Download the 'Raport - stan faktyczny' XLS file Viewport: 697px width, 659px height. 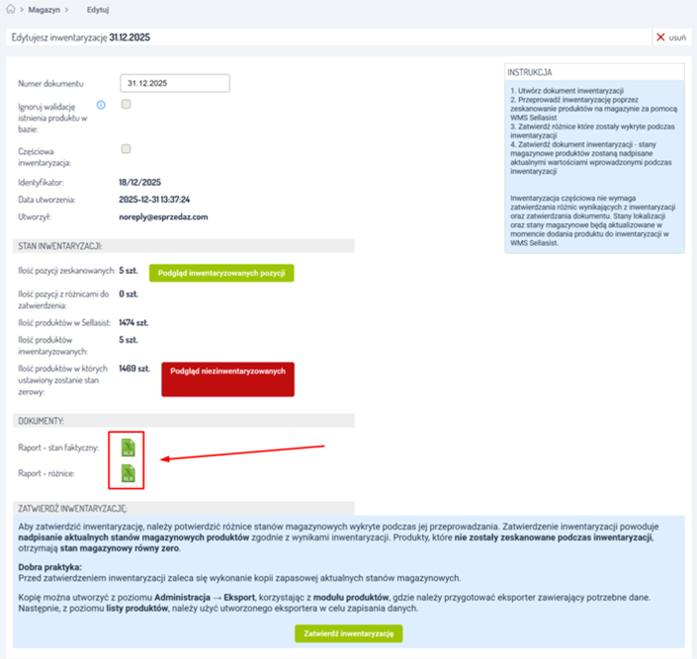128,448
